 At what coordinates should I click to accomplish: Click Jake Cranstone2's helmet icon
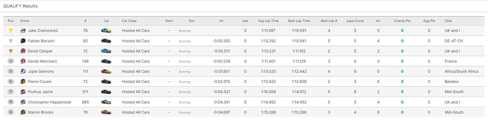23,30
